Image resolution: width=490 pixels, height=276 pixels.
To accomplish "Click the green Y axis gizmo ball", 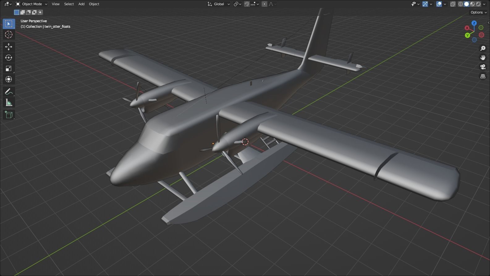I will click(467, 35).
